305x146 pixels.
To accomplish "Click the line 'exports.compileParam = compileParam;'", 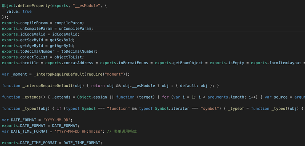I will coord(43,23).
